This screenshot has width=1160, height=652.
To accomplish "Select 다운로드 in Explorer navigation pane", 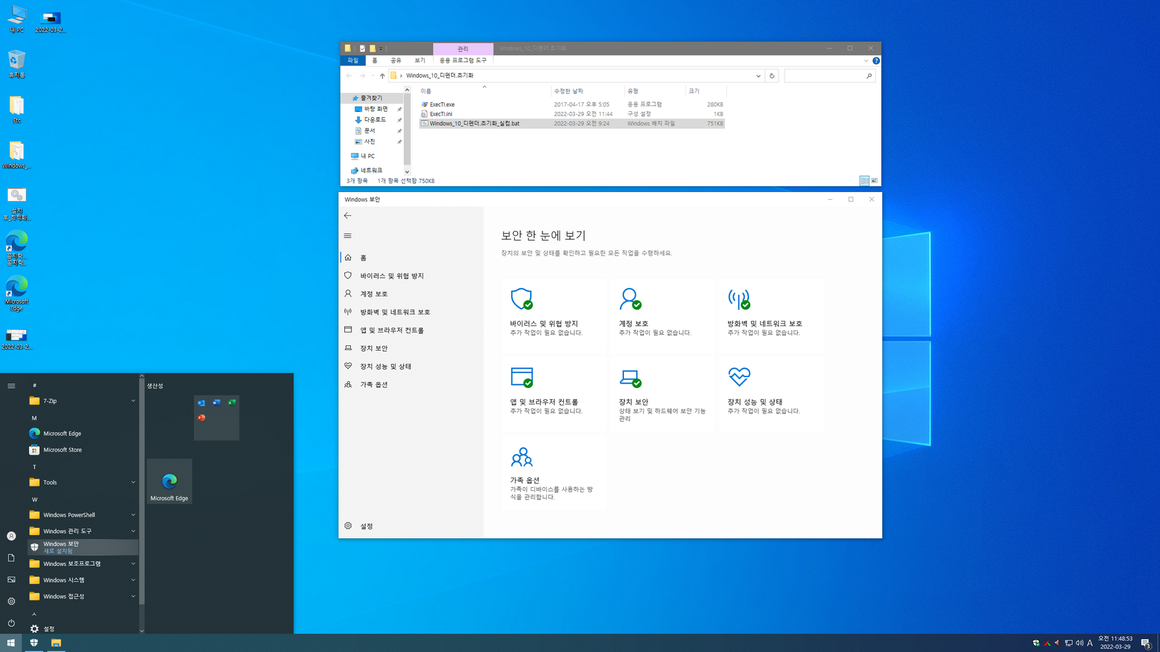I will point(375,120).
